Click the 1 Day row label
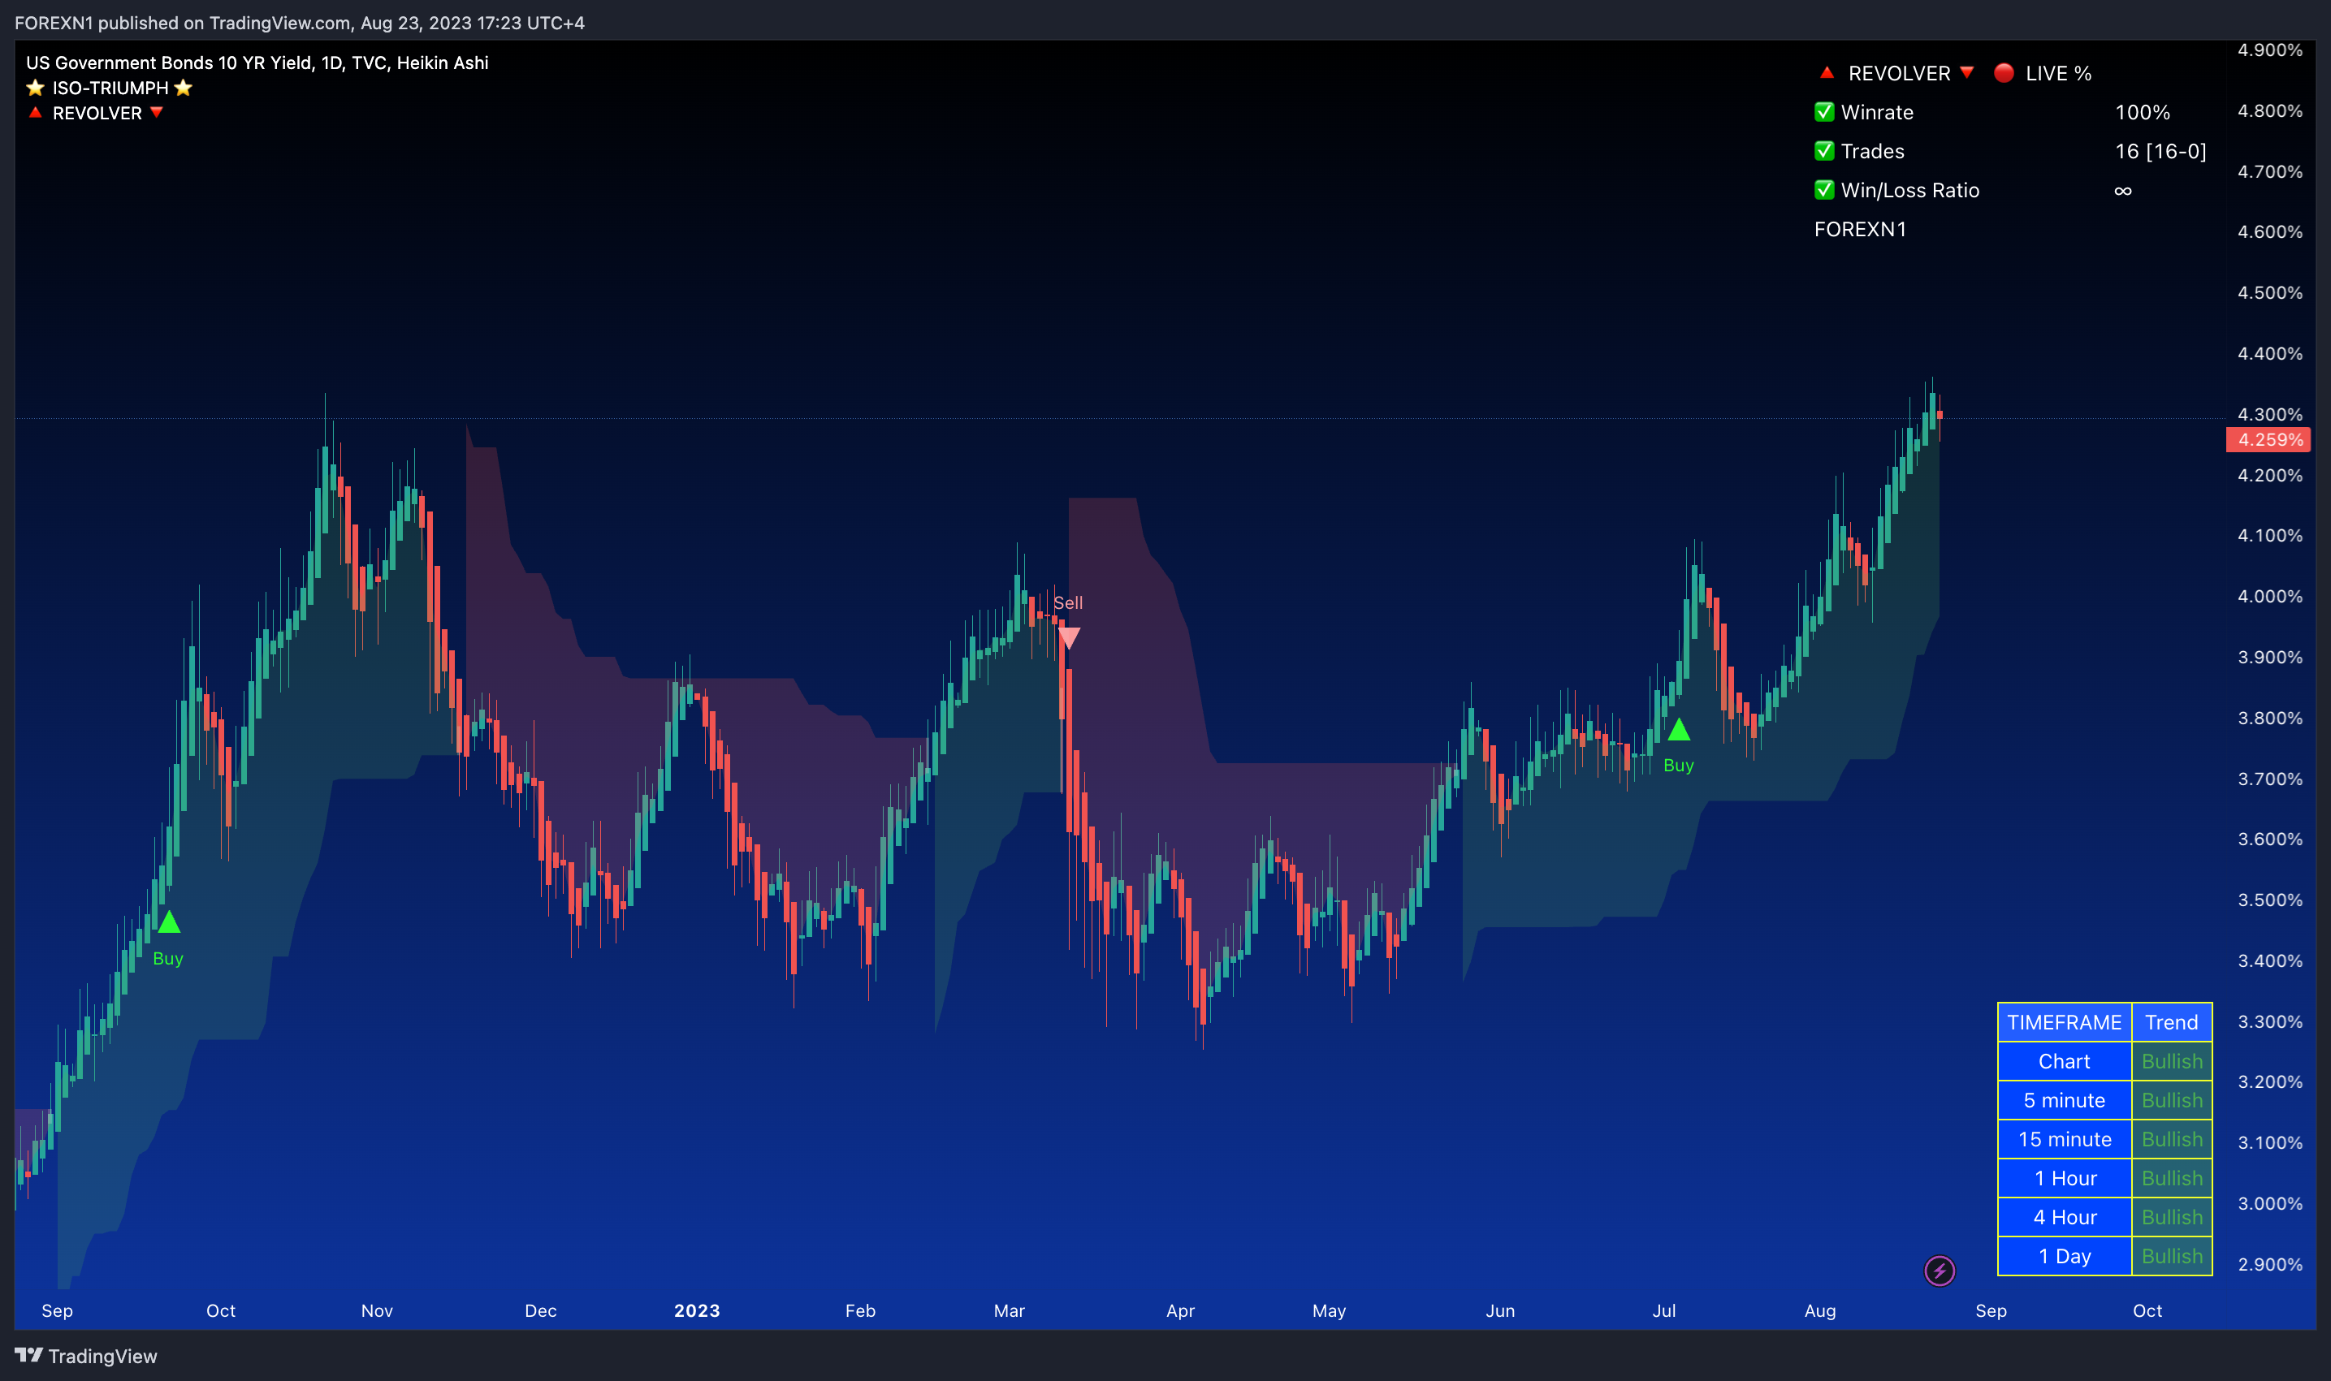Screen dimensions: 2331x1381 click(x=2064, y=1256)
